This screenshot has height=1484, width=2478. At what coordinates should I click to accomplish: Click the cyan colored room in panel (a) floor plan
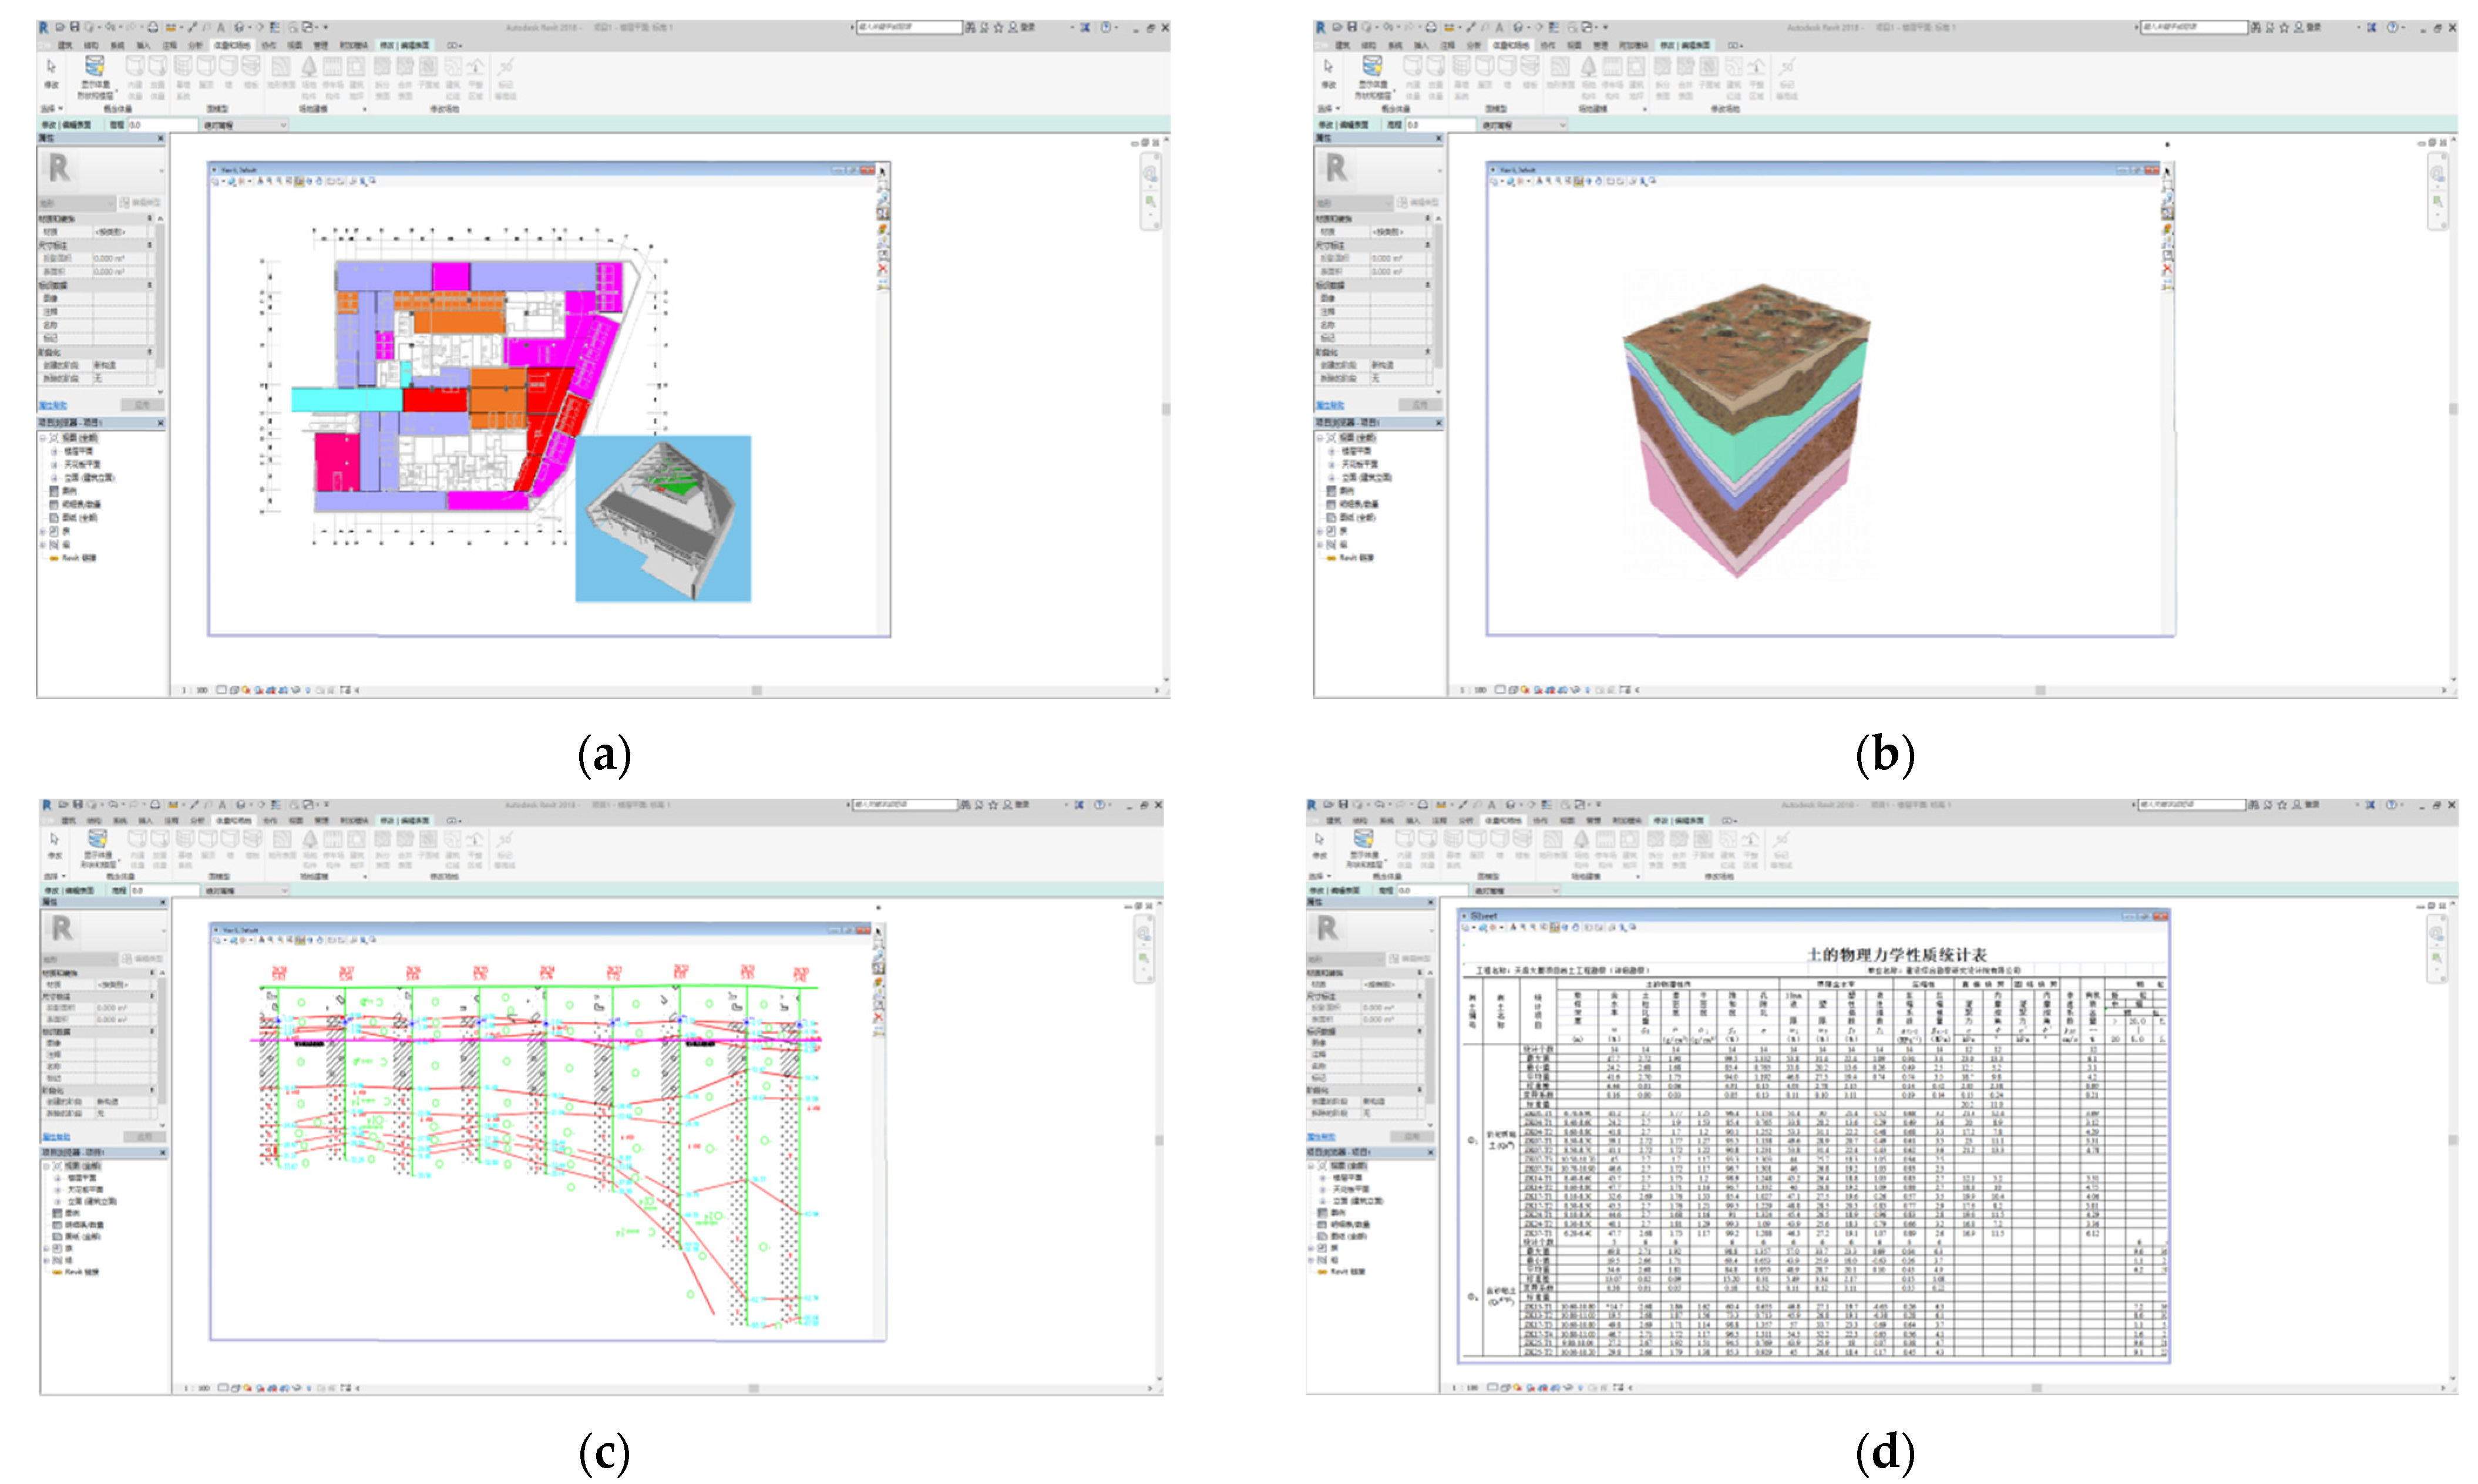346,400
